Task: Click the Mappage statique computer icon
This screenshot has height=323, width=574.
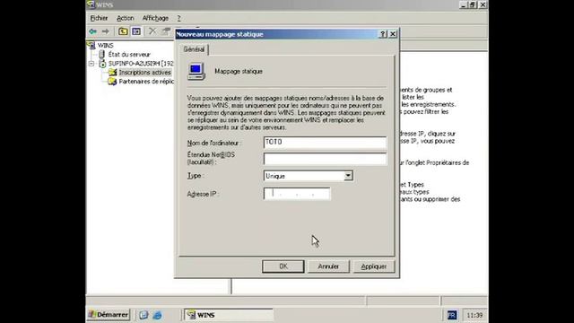Action: tap(196, 72)
